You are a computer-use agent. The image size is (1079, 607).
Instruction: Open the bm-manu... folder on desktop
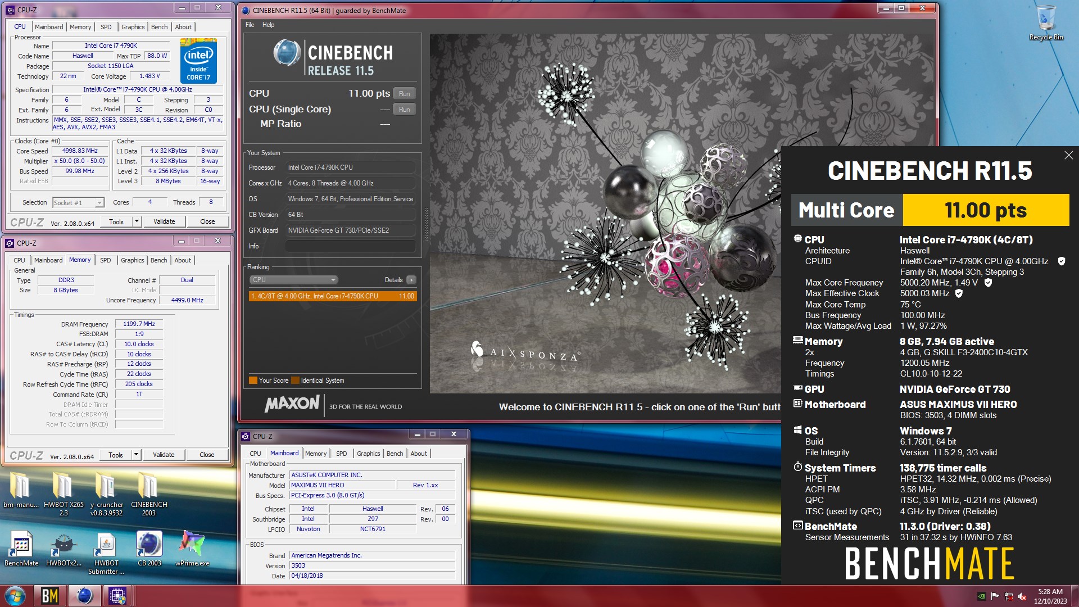click(x=21, y=489)
